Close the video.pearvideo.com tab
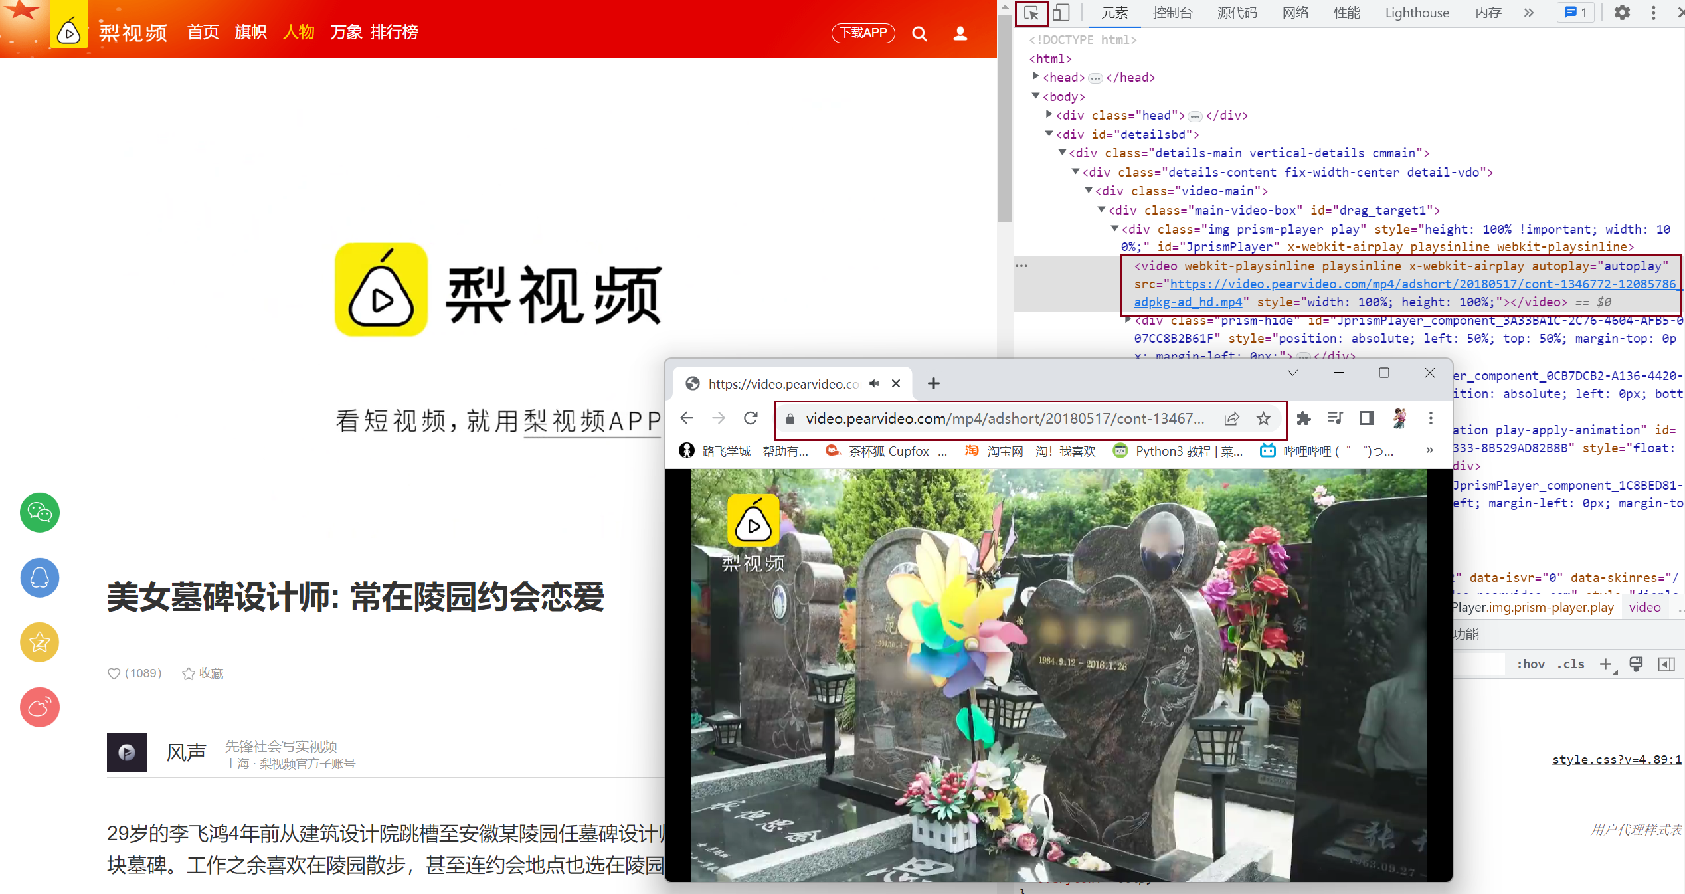 click(x=896, y=383)
